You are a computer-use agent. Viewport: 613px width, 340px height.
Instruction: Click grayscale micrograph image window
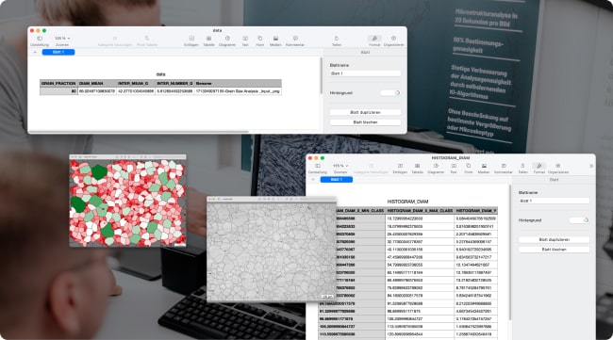tap(272, 250)
